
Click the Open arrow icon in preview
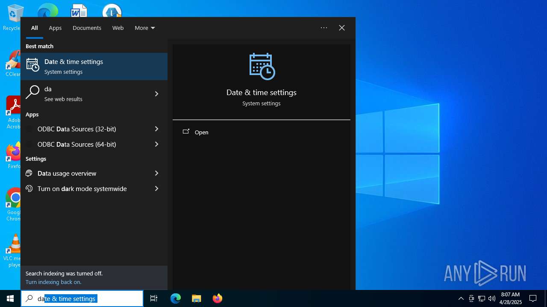tap(186, 132)
